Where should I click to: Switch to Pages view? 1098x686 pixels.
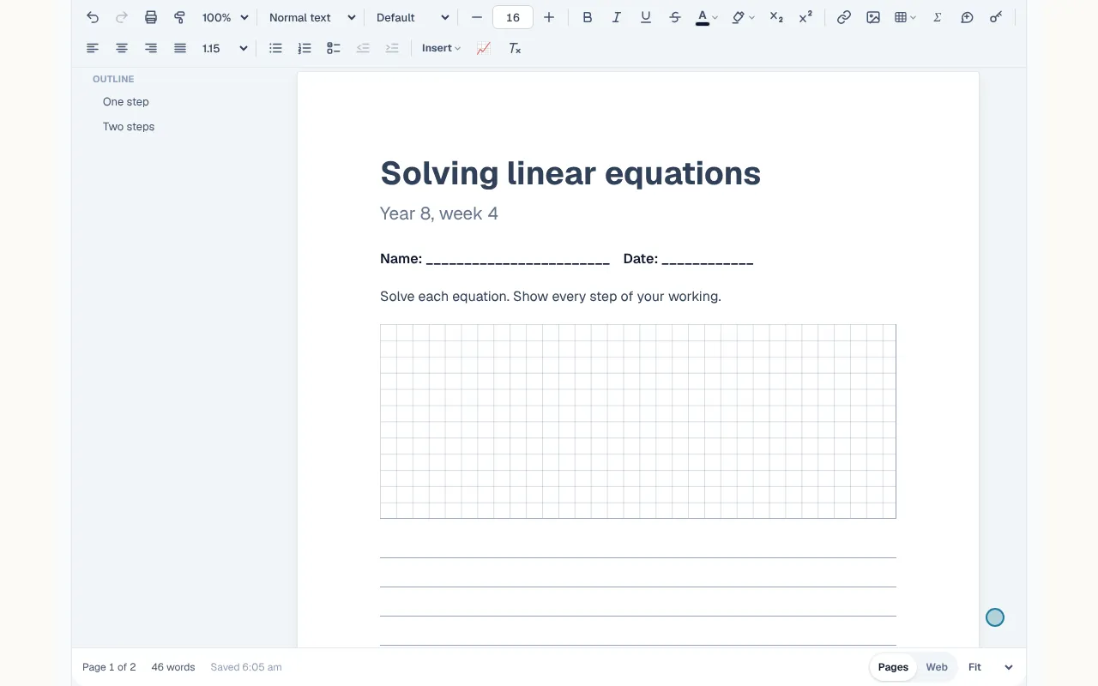pos(893,667)
